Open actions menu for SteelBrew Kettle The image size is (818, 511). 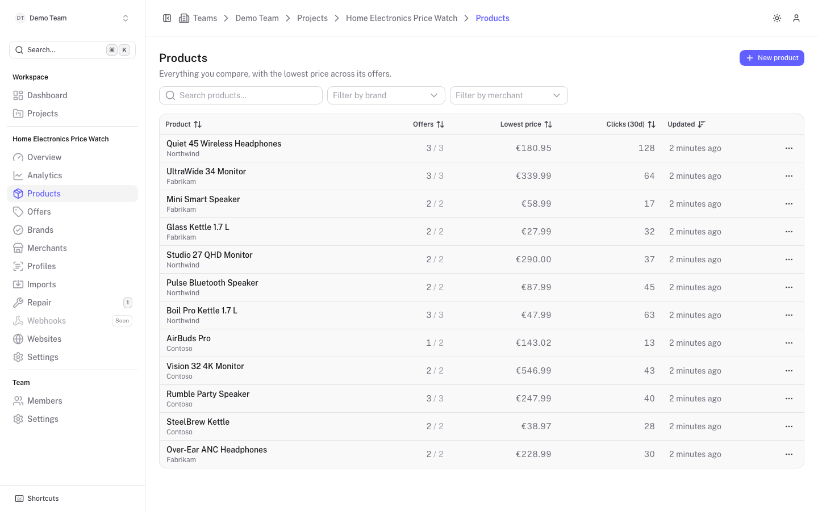[789, 426]
